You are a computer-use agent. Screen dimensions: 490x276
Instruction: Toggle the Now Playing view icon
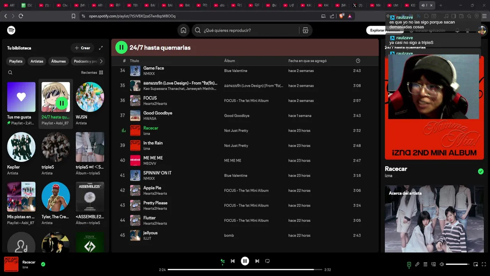[x=409, y=264]
